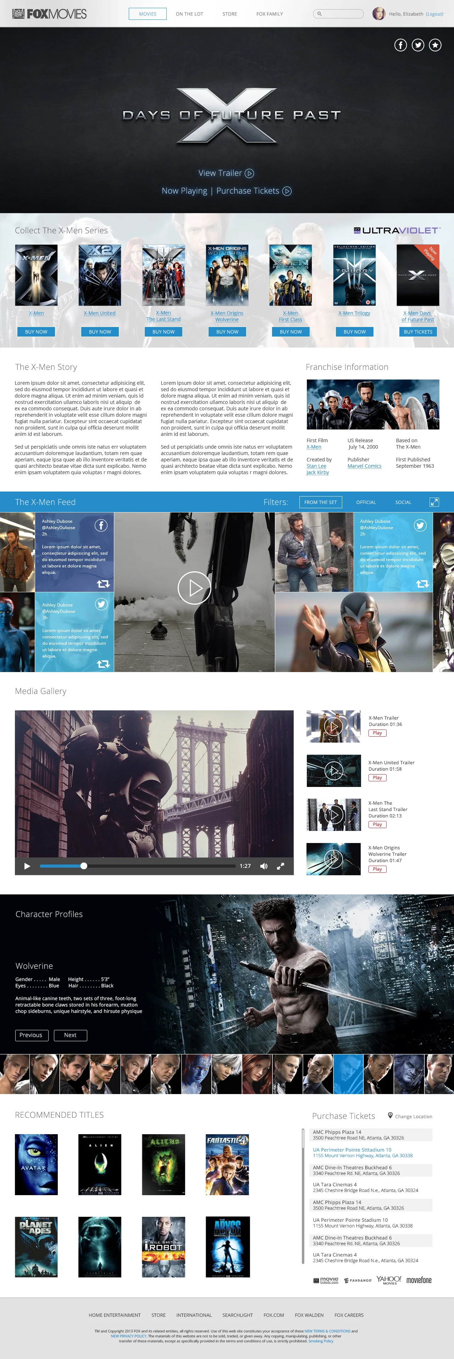Click the share icon on the Facebook feed post
Viewport: 454px width, 1359px height.
[x=104, y=583]
